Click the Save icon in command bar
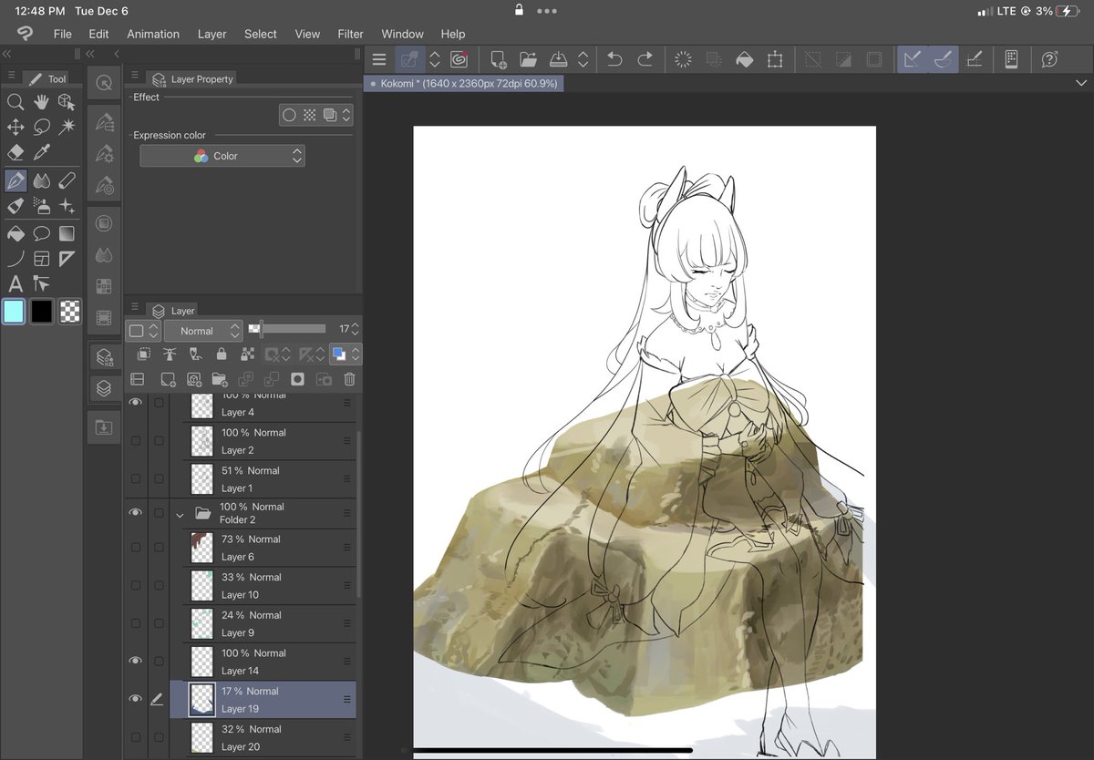The height and width of the screenshot is (760, 1094). (x=559, y=59)
